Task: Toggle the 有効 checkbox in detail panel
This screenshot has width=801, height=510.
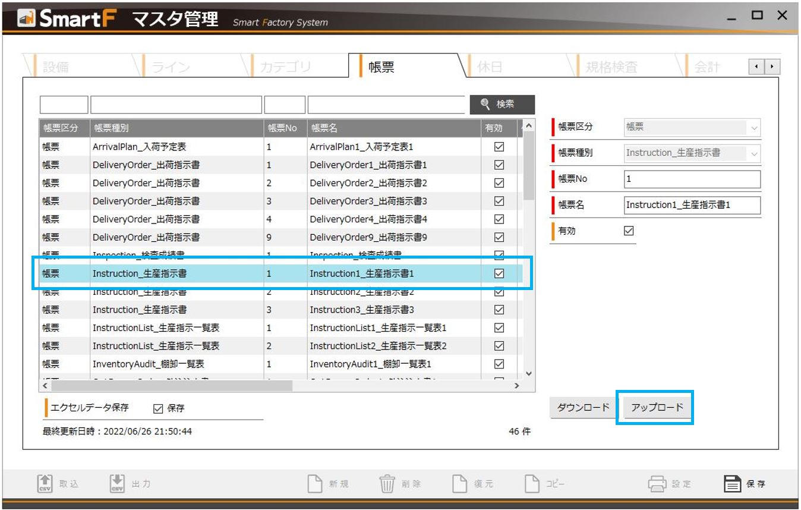Action: coord(629,231)
